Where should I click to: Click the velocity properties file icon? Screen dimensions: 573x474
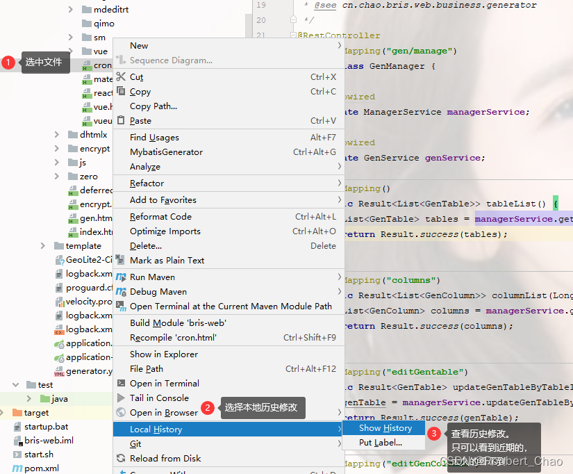click(60, 302)
